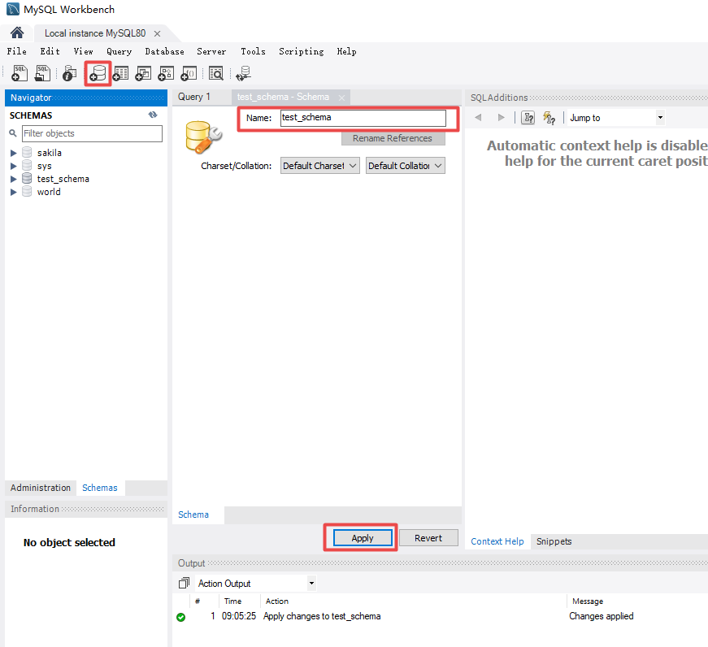
Task: Expand the sakila schema node
Action: coord(14,153)
